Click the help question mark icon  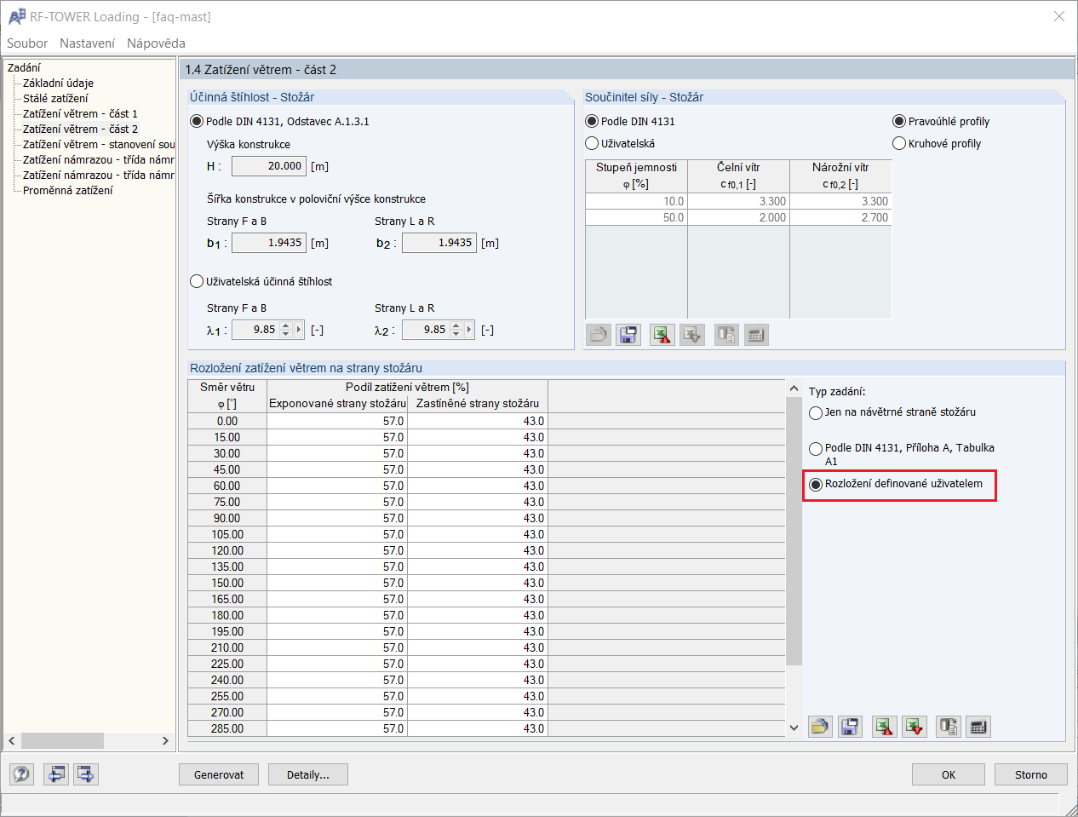22,774
